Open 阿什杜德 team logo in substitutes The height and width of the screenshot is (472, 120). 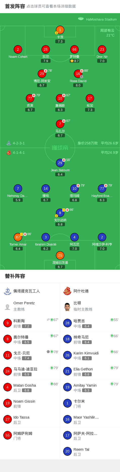pos(67,291)
